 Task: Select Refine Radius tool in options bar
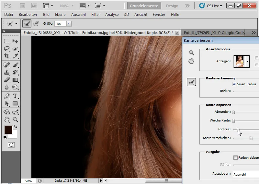[x=27, y=24]
